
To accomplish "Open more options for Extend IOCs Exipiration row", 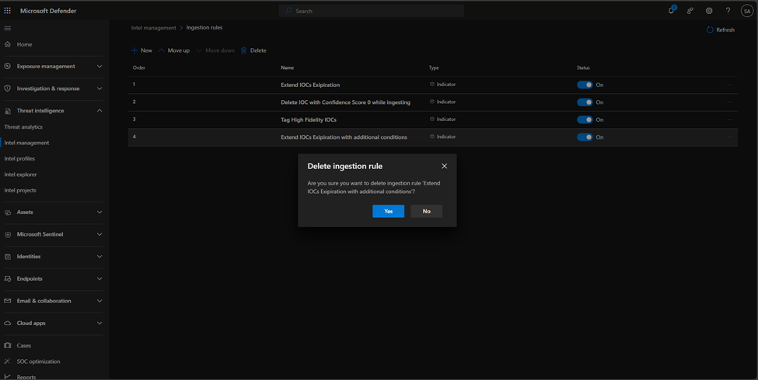I will 729,85.
